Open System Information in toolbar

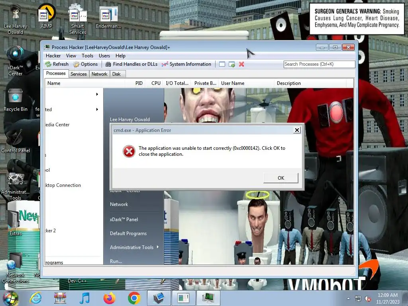pyautogui.click(x=186, y=64)
